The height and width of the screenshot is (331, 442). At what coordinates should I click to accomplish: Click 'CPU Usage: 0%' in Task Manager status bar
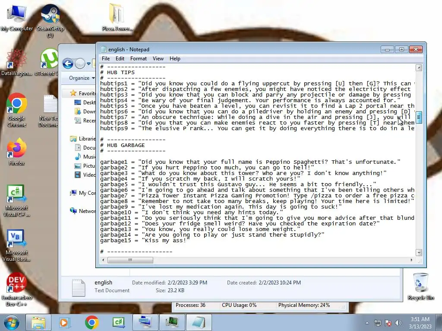[x=239, y=305]
